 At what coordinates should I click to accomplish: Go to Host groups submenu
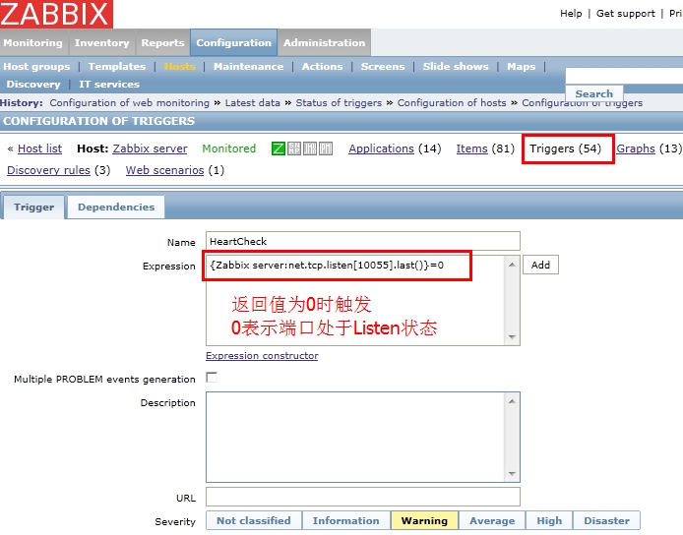[x=36, y=67]
